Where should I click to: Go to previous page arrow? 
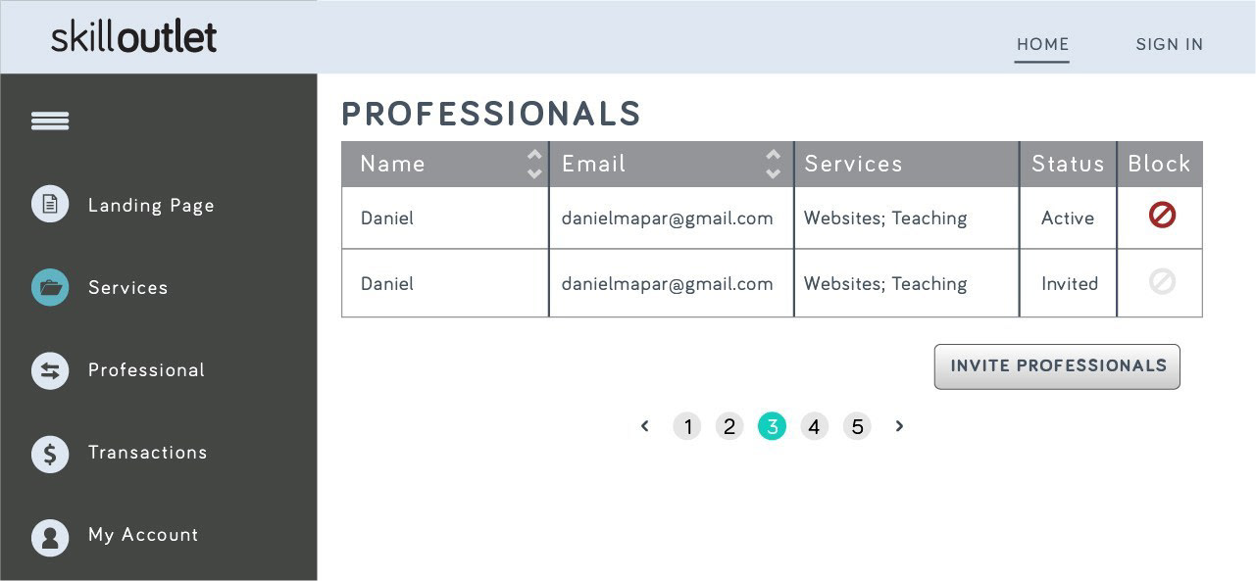click(x=645, y=426)
